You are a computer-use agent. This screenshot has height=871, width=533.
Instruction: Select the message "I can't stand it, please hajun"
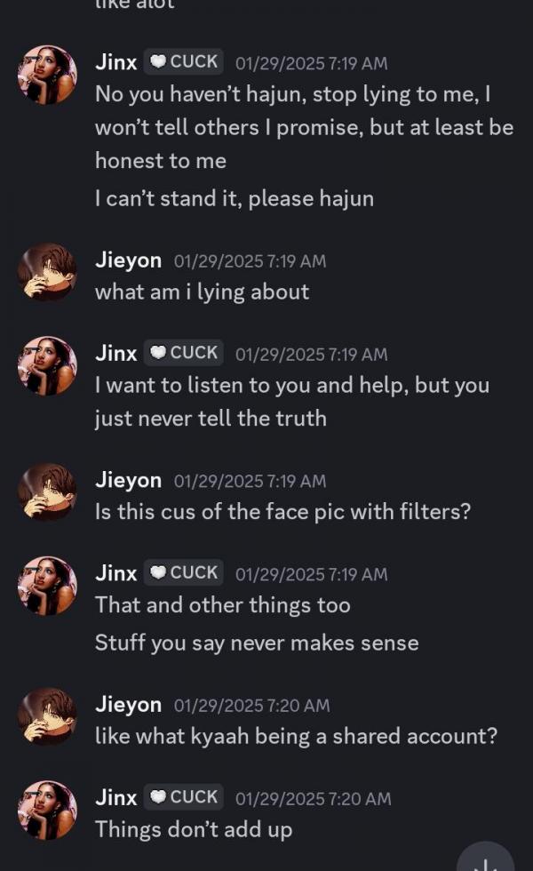tap(234, 199)
